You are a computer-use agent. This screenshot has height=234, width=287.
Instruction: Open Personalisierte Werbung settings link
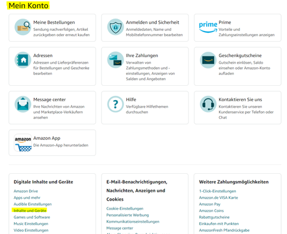click(x=128, y=215)
